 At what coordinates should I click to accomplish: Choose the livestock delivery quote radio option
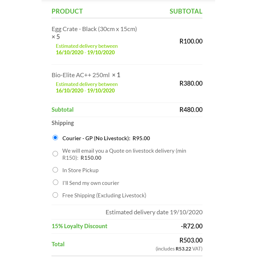coord(55,154)
